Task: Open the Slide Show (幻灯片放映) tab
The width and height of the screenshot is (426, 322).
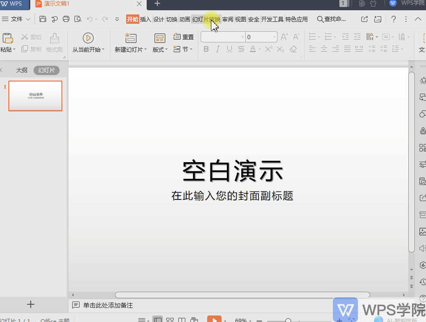Action: (206, 20)
